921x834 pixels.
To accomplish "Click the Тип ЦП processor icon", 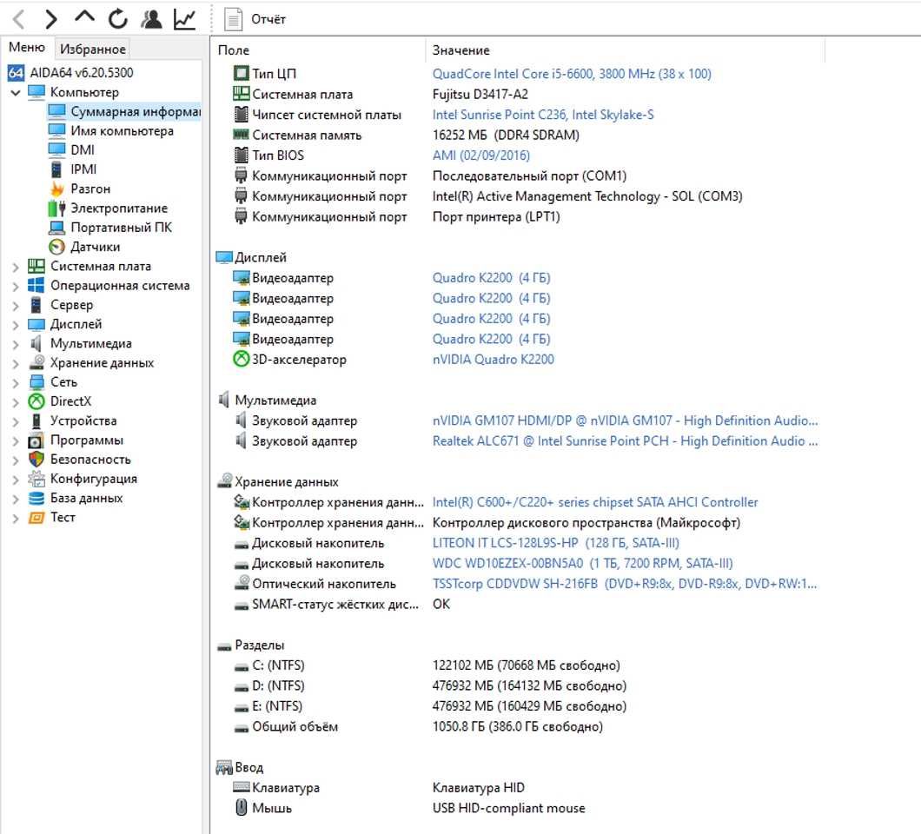I will pyautogui.click(x=241, y=74).
